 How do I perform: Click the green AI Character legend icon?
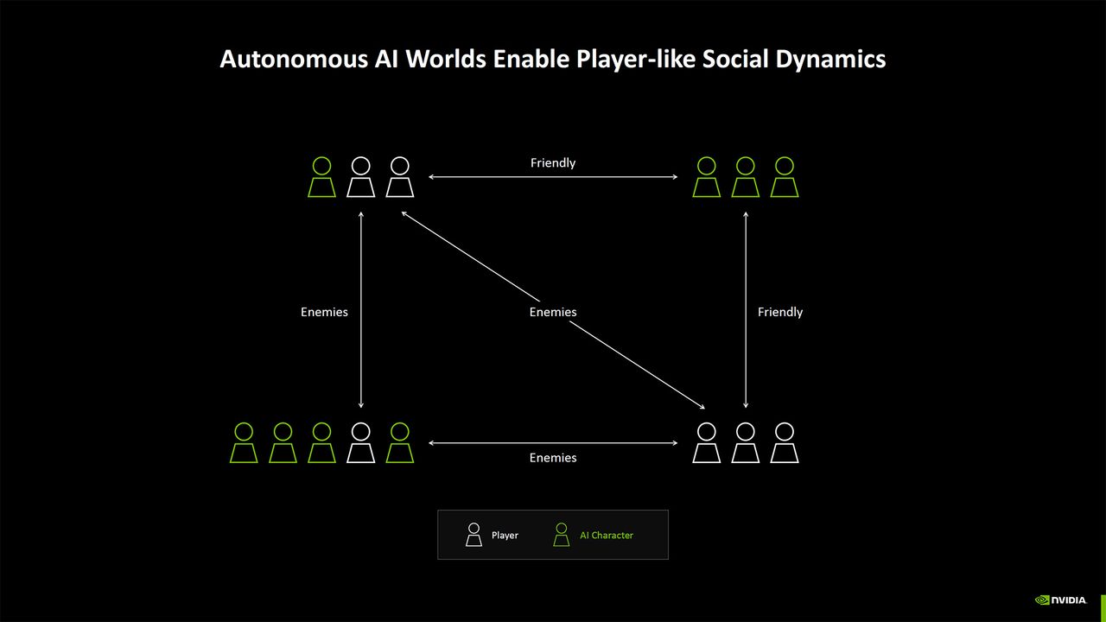pos(562,535)
